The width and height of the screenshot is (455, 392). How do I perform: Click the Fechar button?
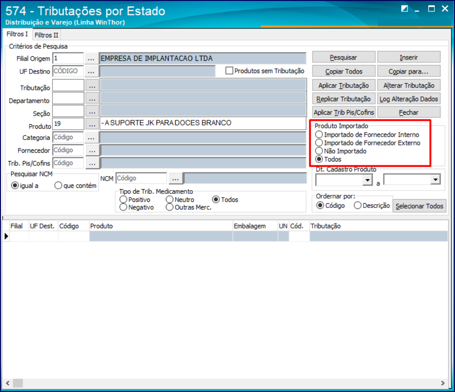[x=409, y=112]
